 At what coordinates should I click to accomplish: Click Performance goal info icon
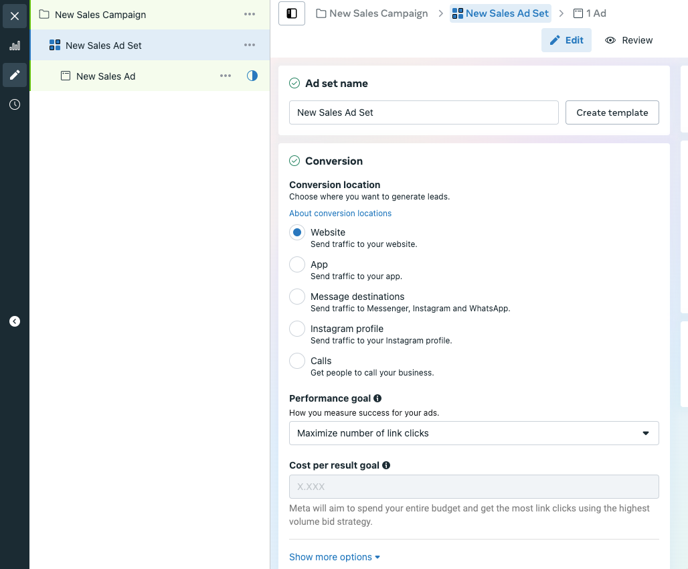coord(377,398)
